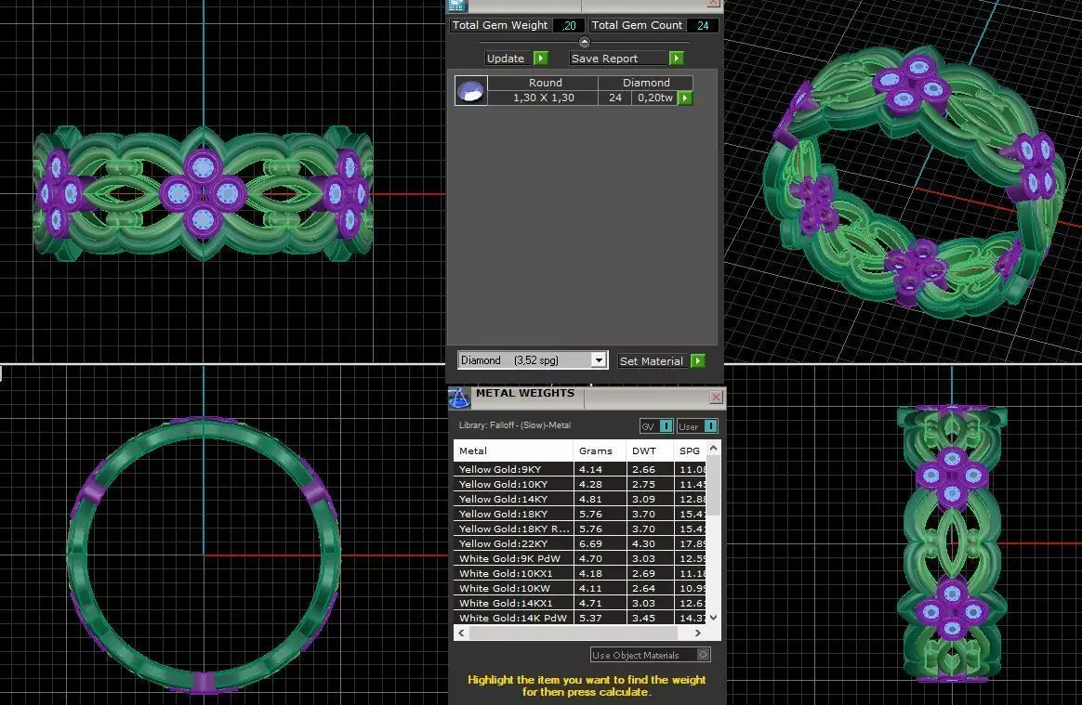This screenshot has height=705, width=1082.
Task: Toggle the User library switch
Action: tap(698, 426)
